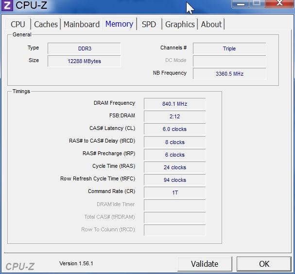Viewport: 295px width, 274px height.
Task: Show the About tab
Action: pos(211,24)
